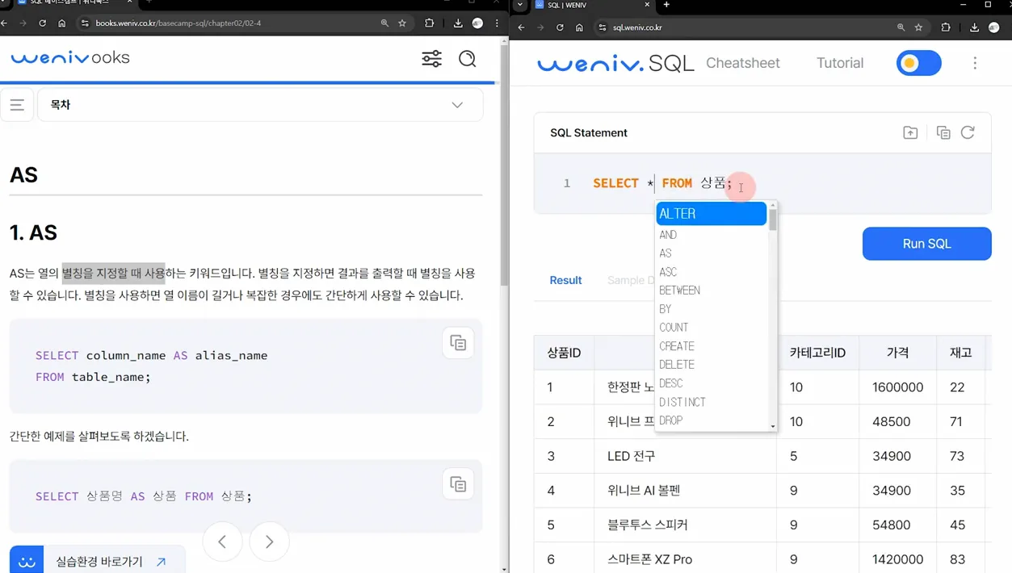1012x573 pixels.
Task: Copy the SELECT 상품명 AS 상품 code block
Action: (x=458, y=484)
